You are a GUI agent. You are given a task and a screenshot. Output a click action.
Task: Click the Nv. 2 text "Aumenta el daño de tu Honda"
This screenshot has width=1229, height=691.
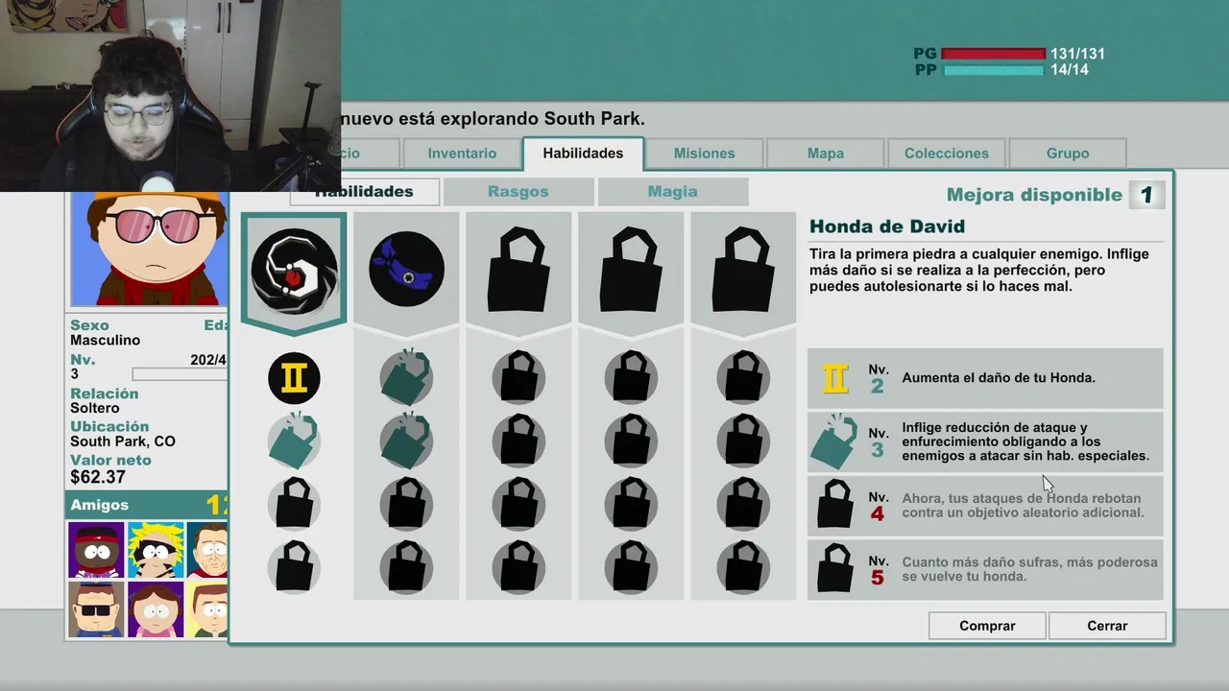coord(999,378)
